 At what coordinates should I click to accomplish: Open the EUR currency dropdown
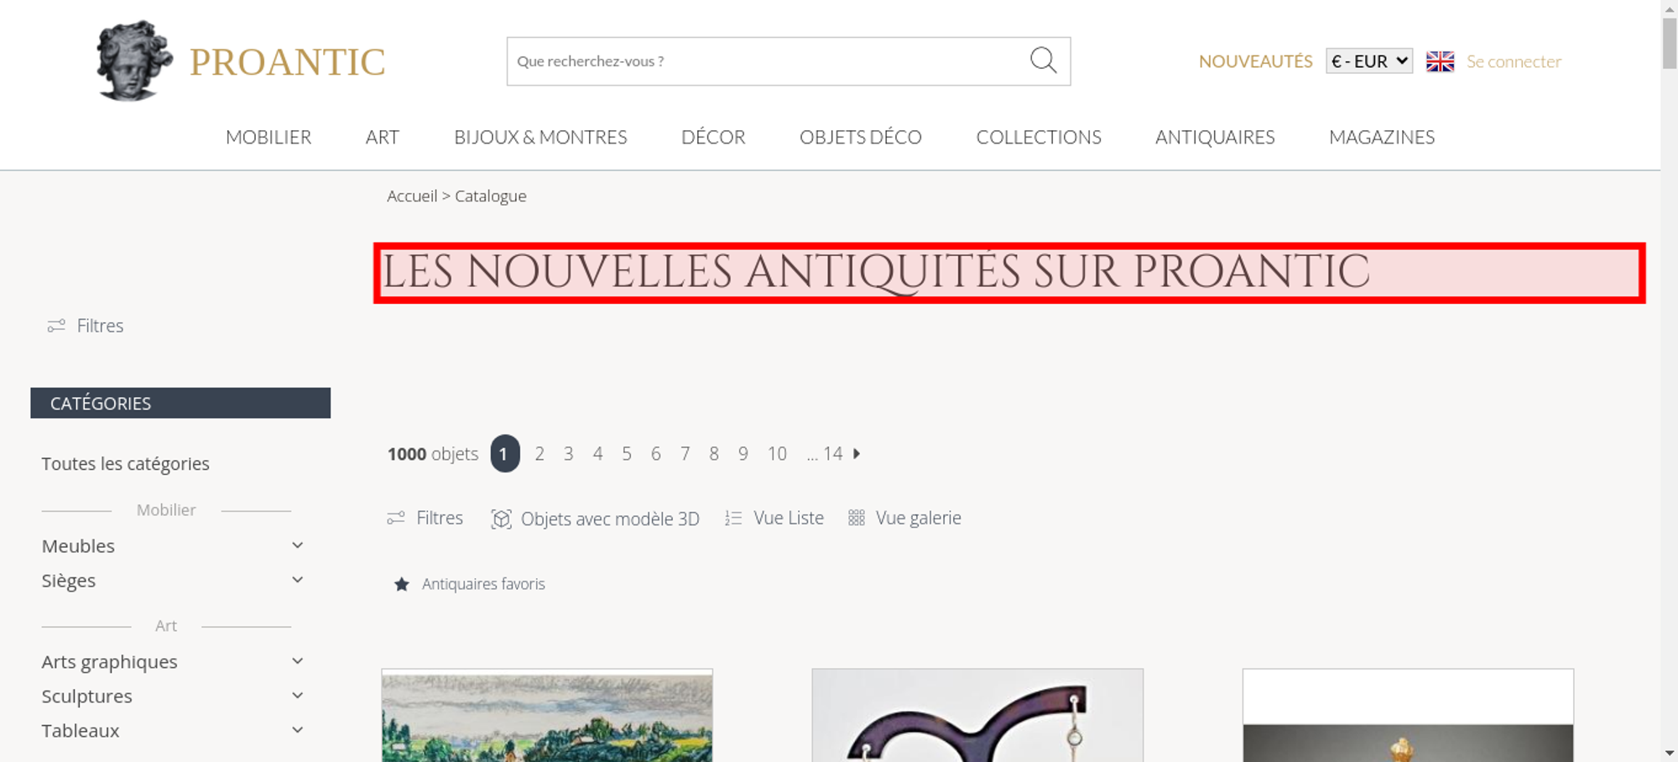click(x=1369, y=61)
